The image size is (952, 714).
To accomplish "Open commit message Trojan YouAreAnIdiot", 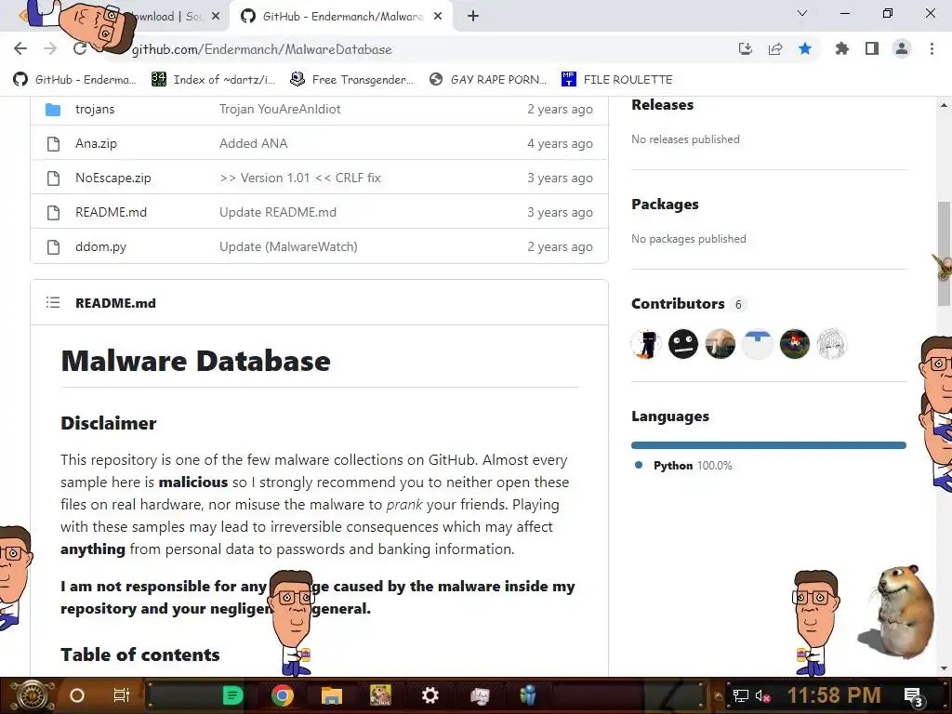I will [280, 110].
